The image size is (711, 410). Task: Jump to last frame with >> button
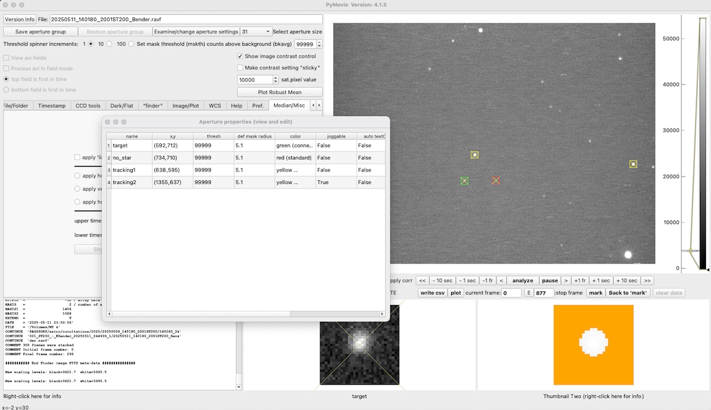coord(647,280)
